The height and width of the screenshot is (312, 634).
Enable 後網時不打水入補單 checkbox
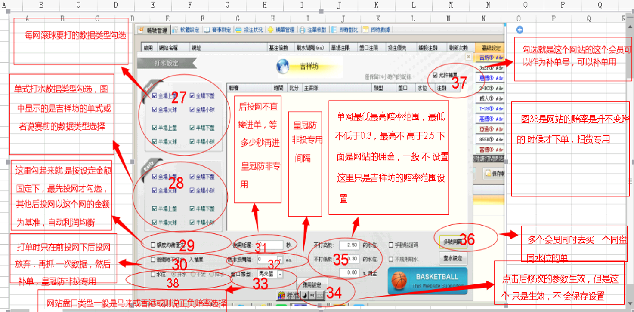pyautogui.click(x=153, y=260)
